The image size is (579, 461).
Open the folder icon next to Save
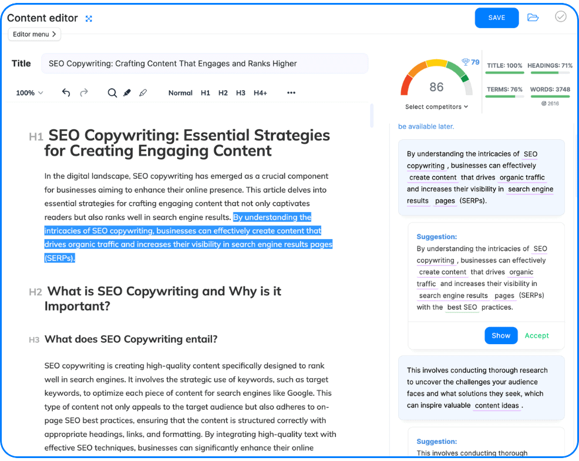pos(533,18)
